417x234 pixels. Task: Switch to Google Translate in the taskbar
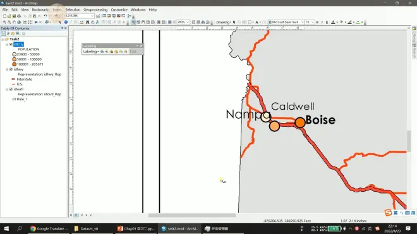point(49,229)
